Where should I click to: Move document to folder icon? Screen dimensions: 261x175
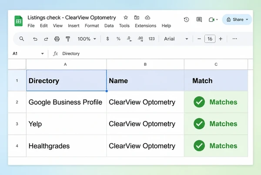137,17
